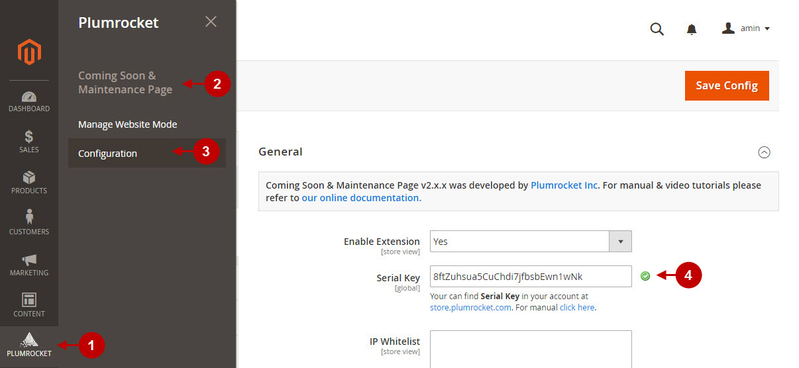799x368 pixels.
Task: Open Manage Website Mode menu item
Action: coord(128,124)
